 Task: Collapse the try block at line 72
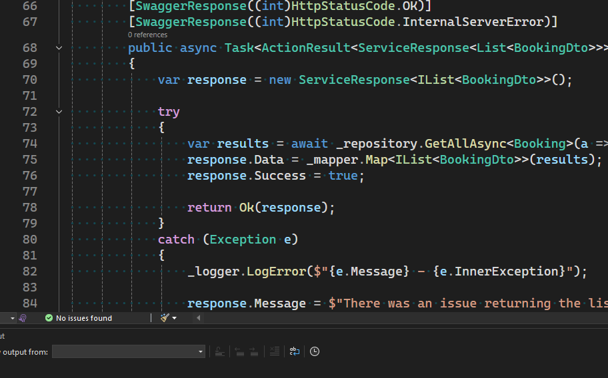59,112
